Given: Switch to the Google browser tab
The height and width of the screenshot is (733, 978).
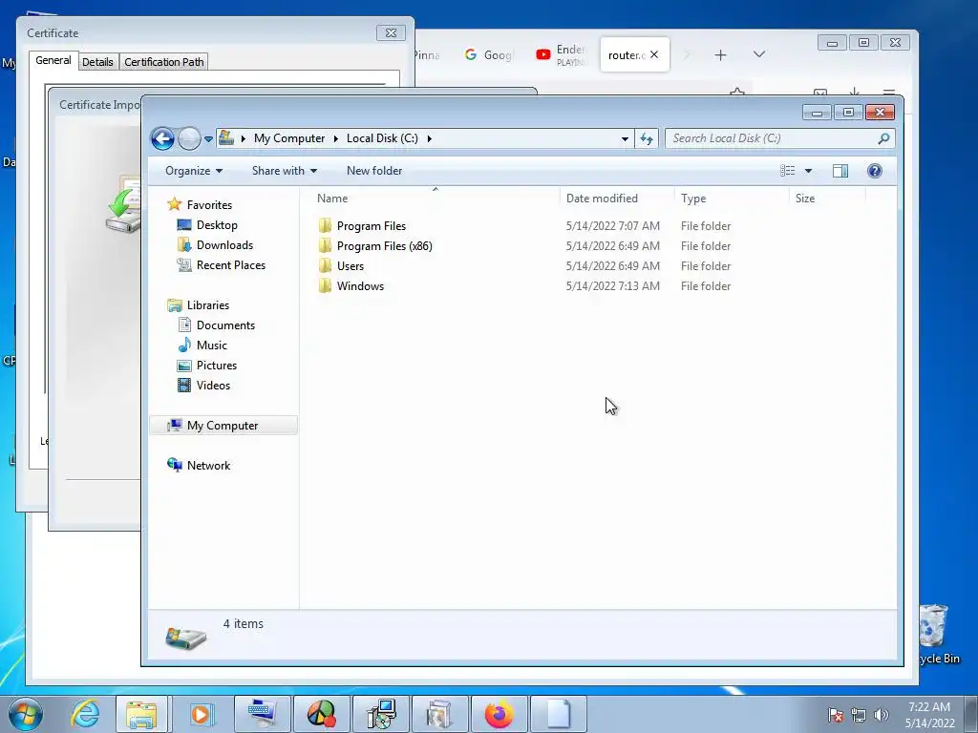Looking at the screenshot, I should (x=489, y=54).
